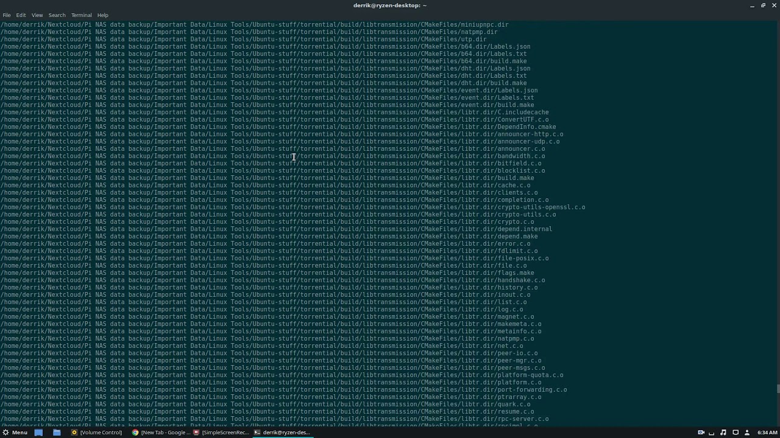
Task: Switch to the SimpleScreenRecorder window
Action: (x=221, y=433)
